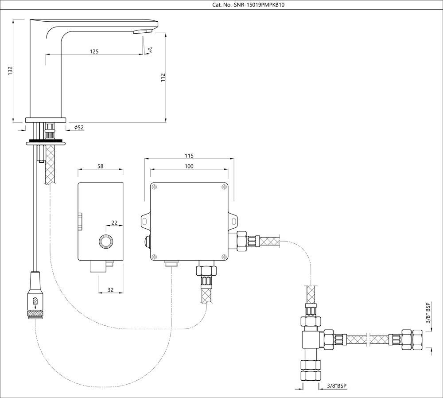
Task: Click the 115 overall width dimension
Action: (189, 156)
